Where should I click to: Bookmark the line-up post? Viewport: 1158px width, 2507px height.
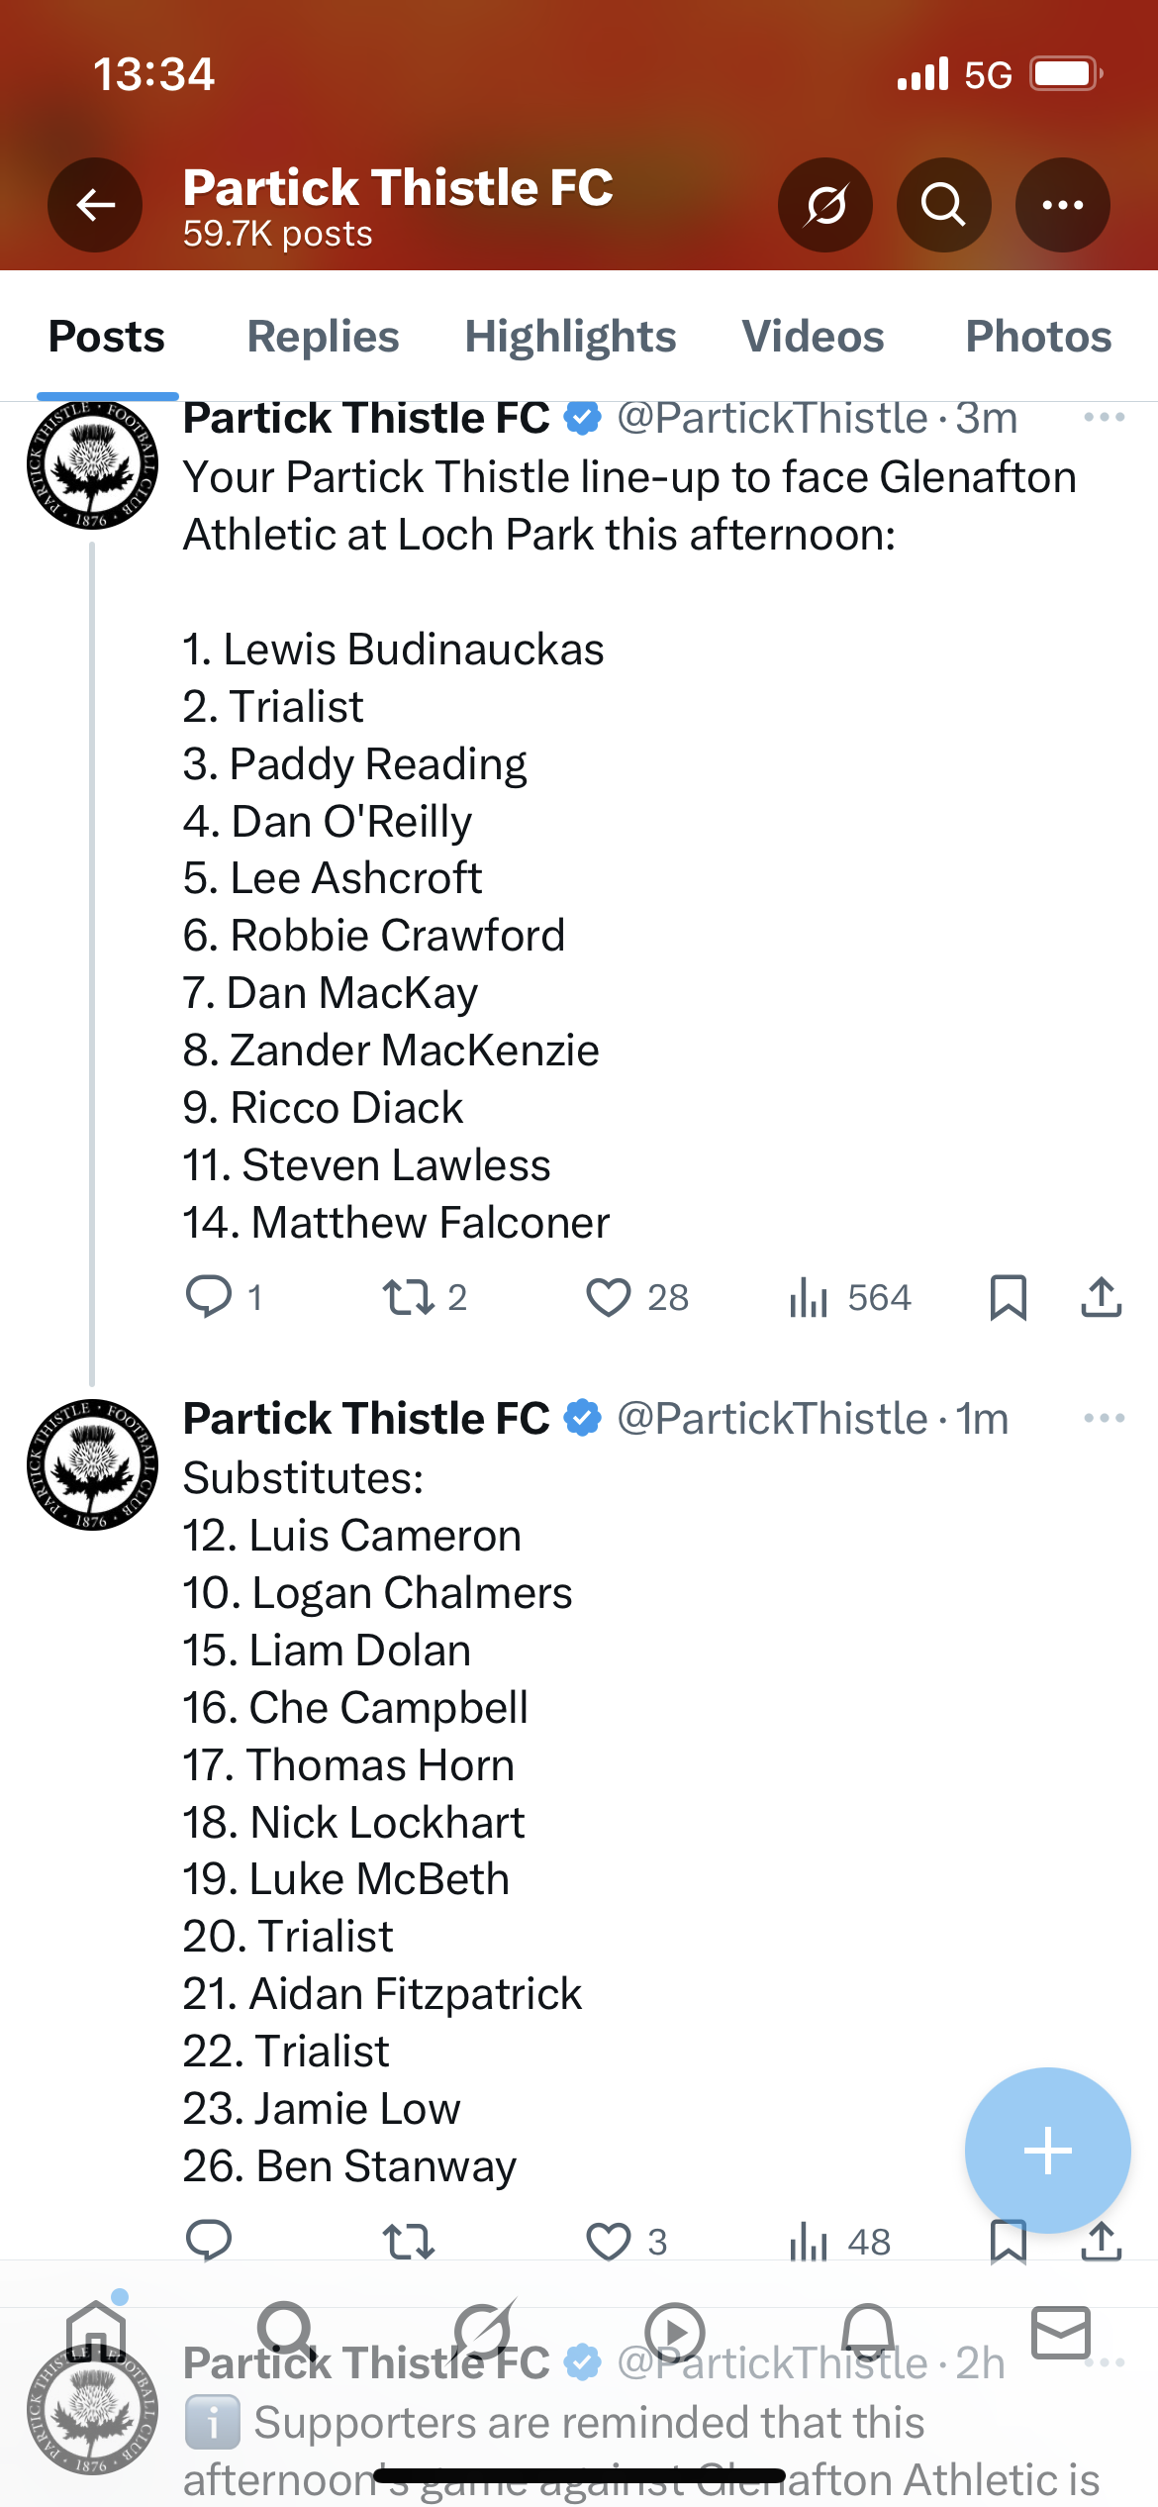coord(1009,1297)
